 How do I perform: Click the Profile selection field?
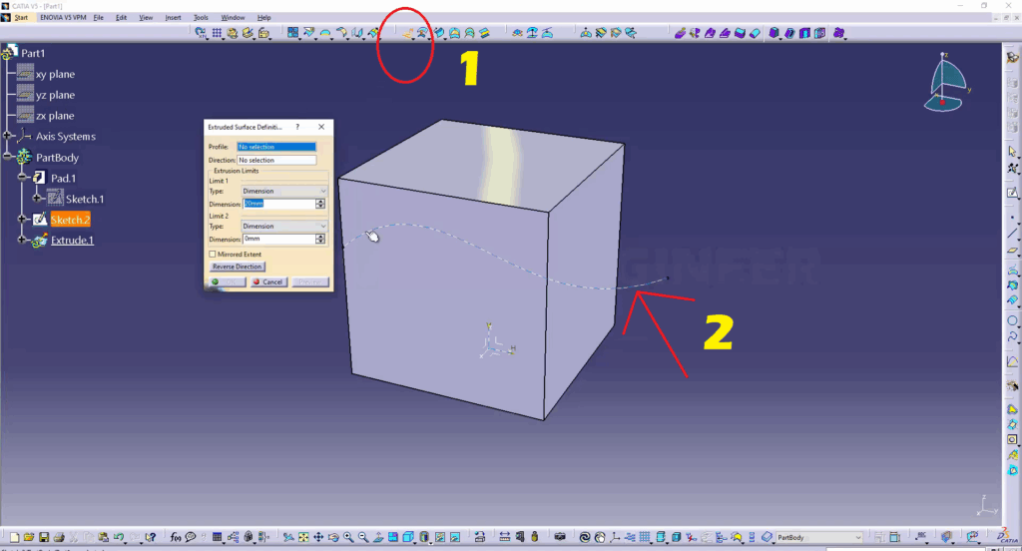pos(276,147)
